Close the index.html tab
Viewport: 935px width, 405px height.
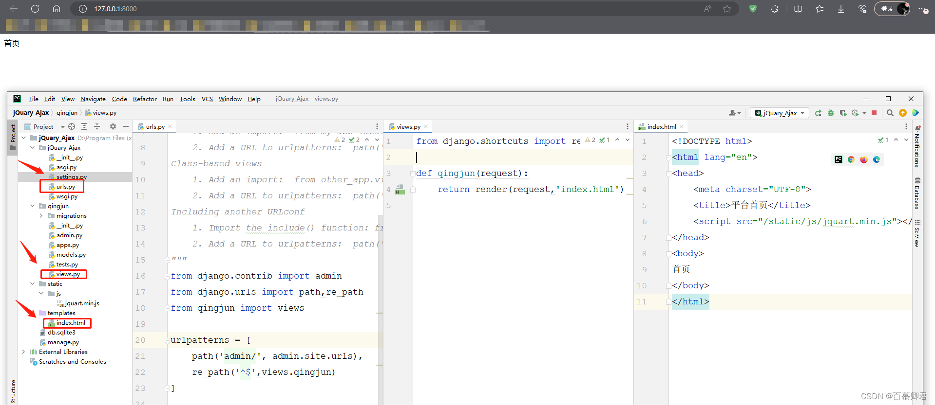click(x=682, y=126)
